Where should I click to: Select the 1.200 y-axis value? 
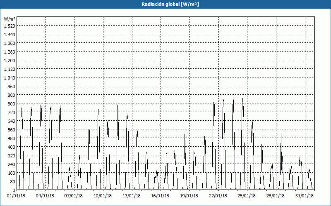[10, 60]
